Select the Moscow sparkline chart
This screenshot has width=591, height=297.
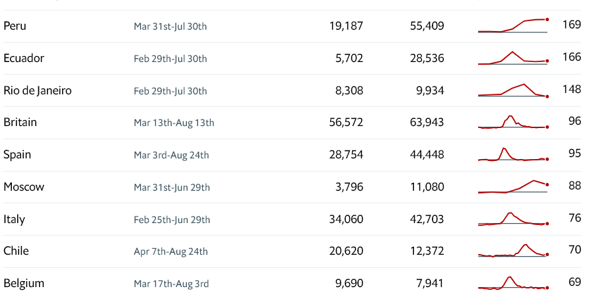coord(513,187)
